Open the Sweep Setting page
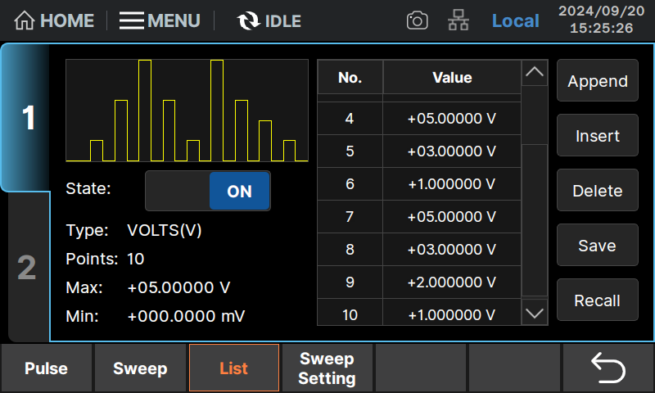This screenshot has width=655, height=393. click(327, 368)
